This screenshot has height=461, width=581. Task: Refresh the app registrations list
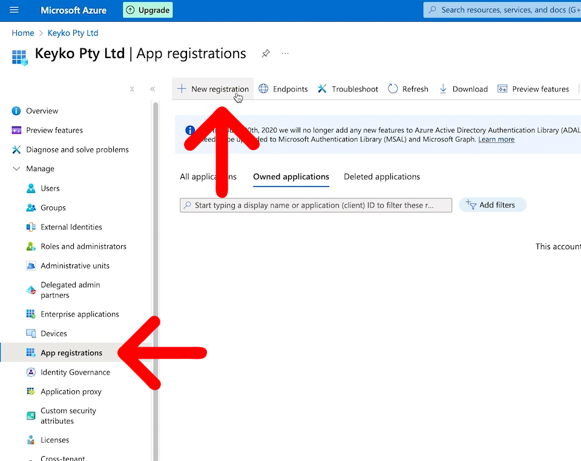click(x=408, y=88)
